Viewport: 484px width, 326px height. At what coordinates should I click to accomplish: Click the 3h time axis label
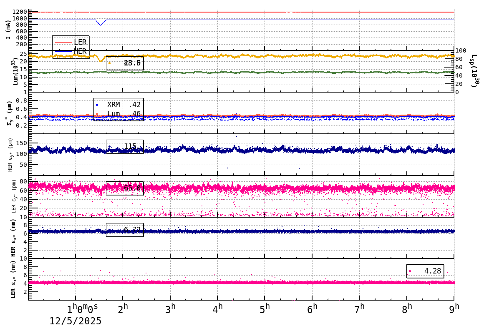[x=170, y=308]
